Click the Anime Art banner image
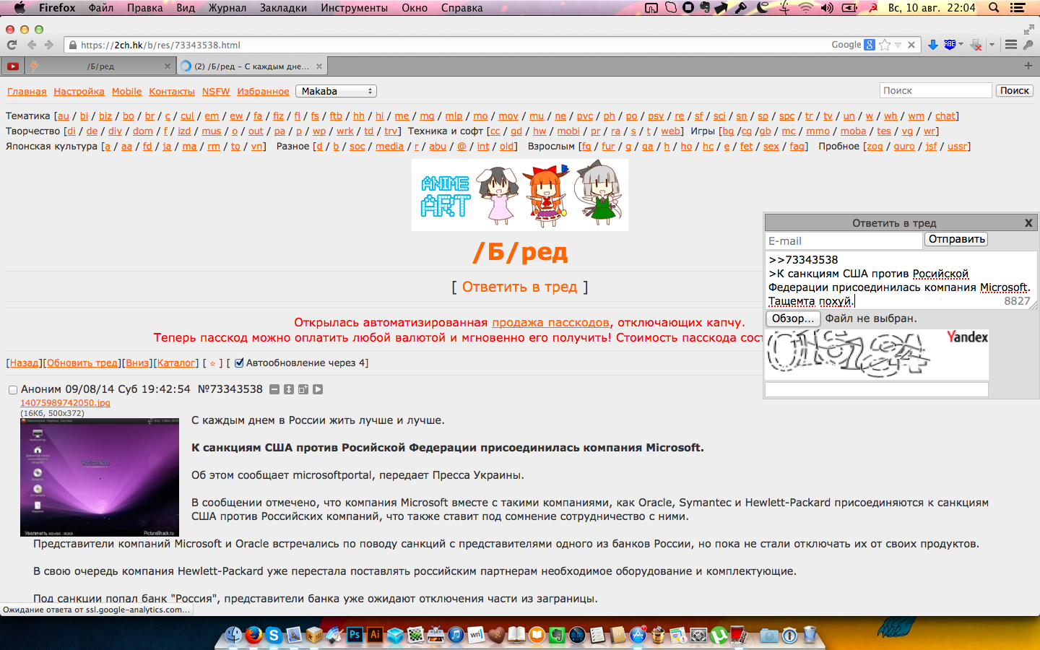1040x650 pixels. tap(520, 195)
